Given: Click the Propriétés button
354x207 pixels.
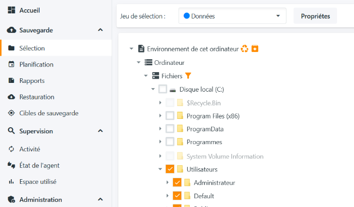Looking at the screenshot, I should [x=315, y=16].
